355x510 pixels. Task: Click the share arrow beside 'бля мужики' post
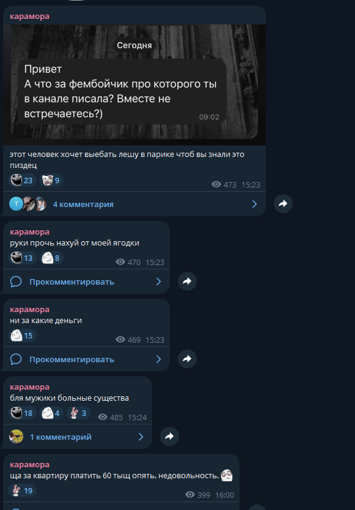169,437
